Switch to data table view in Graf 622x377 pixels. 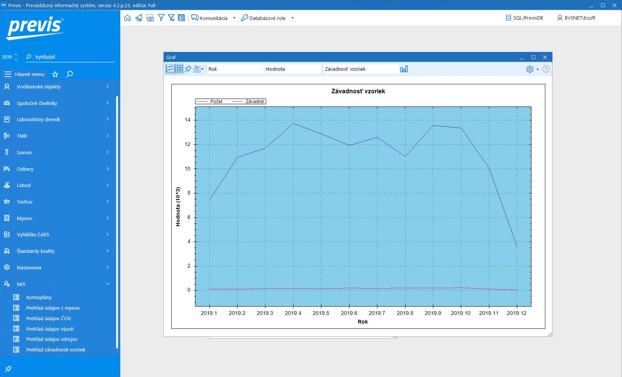pos(179,69)
